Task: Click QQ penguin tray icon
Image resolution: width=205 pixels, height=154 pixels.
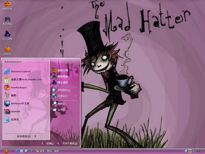Action: [x=190, y=151]
